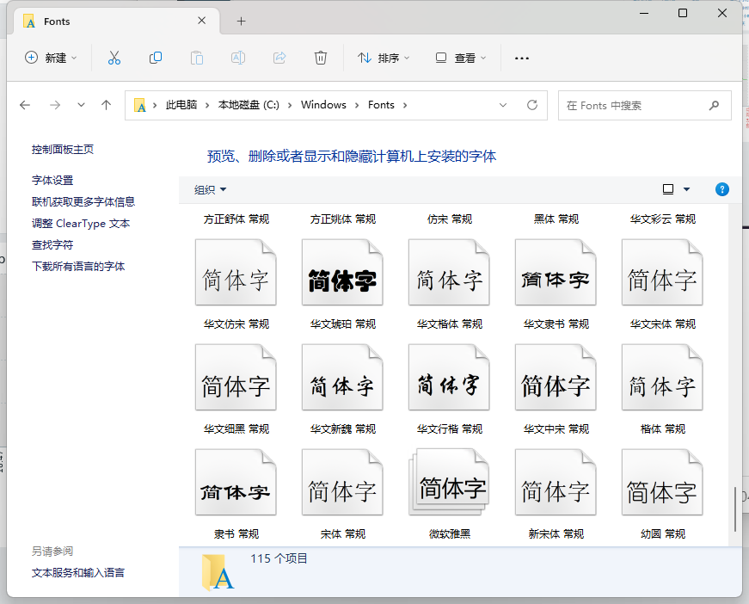
Task: Change view with the layout icon
Action: coord(668,189)
